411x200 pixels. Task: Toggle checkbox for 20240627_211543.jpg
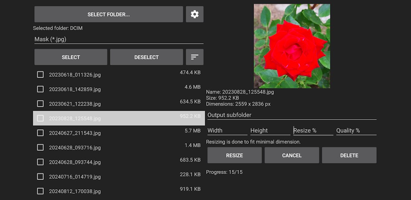pyautogui.click(x=40, y=133)
